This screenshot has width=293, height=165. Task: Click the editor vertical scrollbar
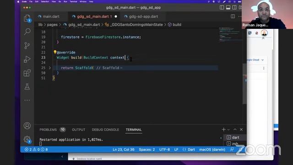tap(244, 84)
